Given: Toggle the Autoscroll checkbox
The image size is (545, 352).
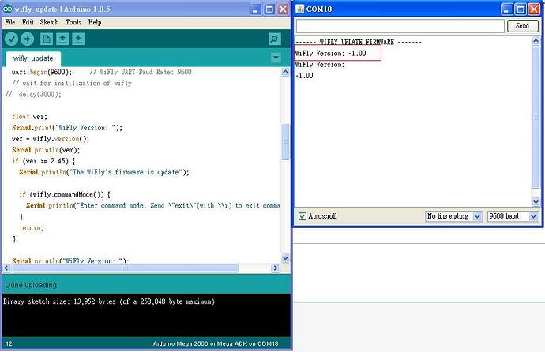Looking at the screenshot, I should coord(302,216).
